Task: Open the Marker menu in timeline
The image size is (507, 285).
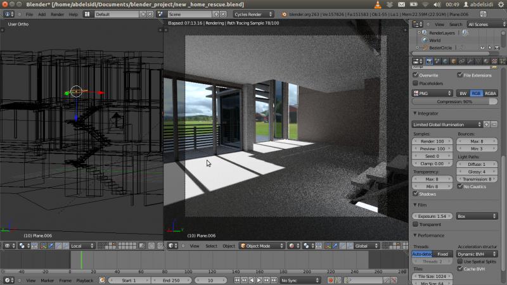Action: (x=47, y=281)
